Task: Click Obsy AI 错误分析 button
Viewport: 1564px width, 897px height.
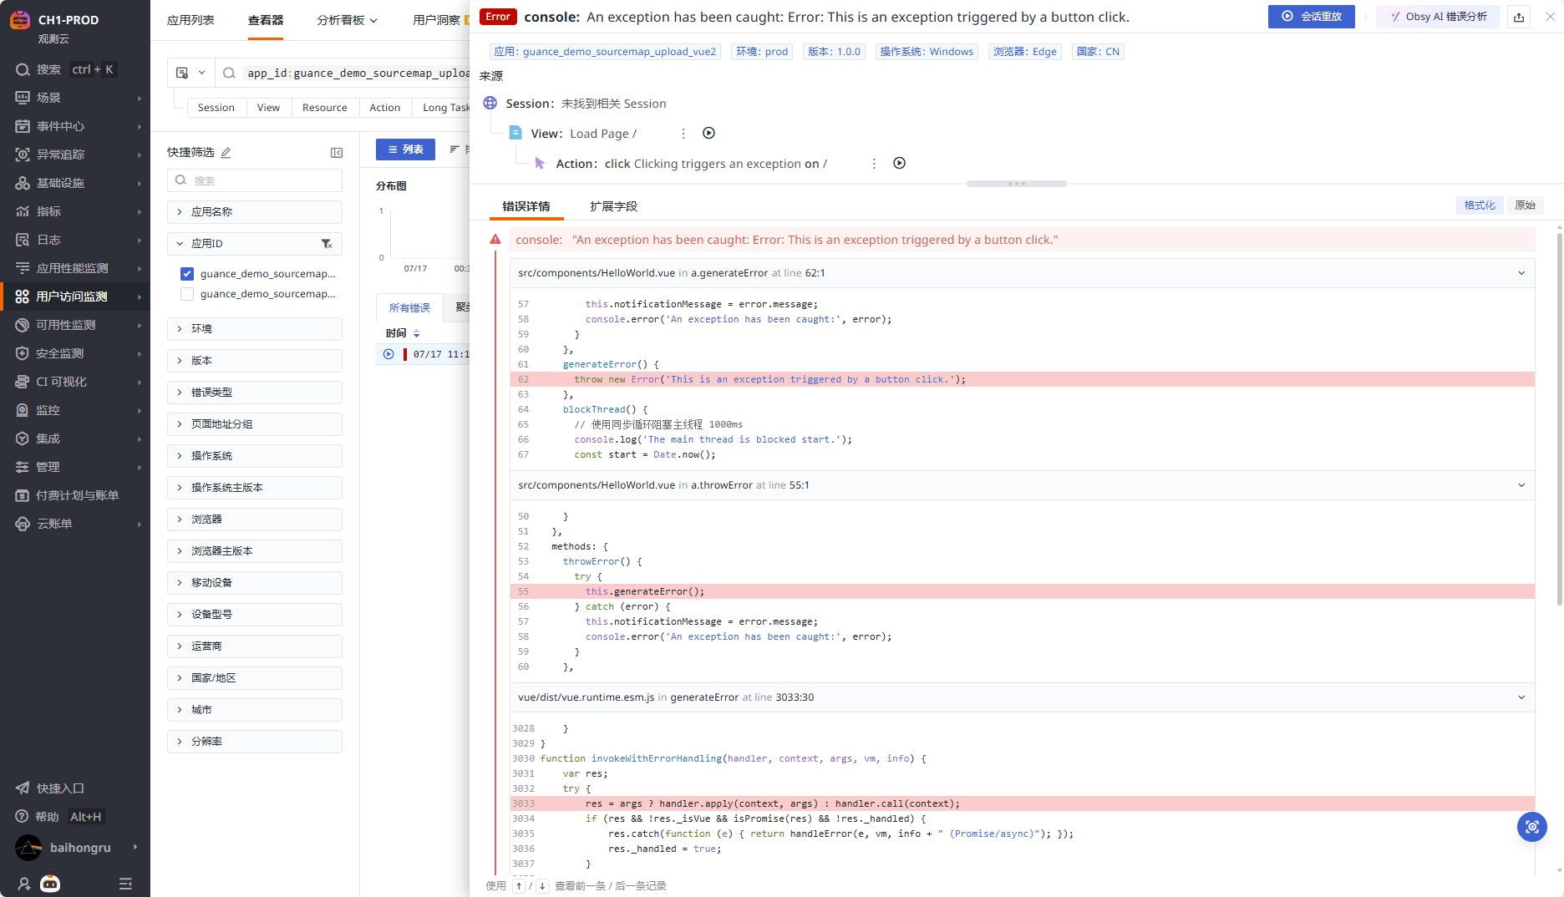Action: point(1438,17)
